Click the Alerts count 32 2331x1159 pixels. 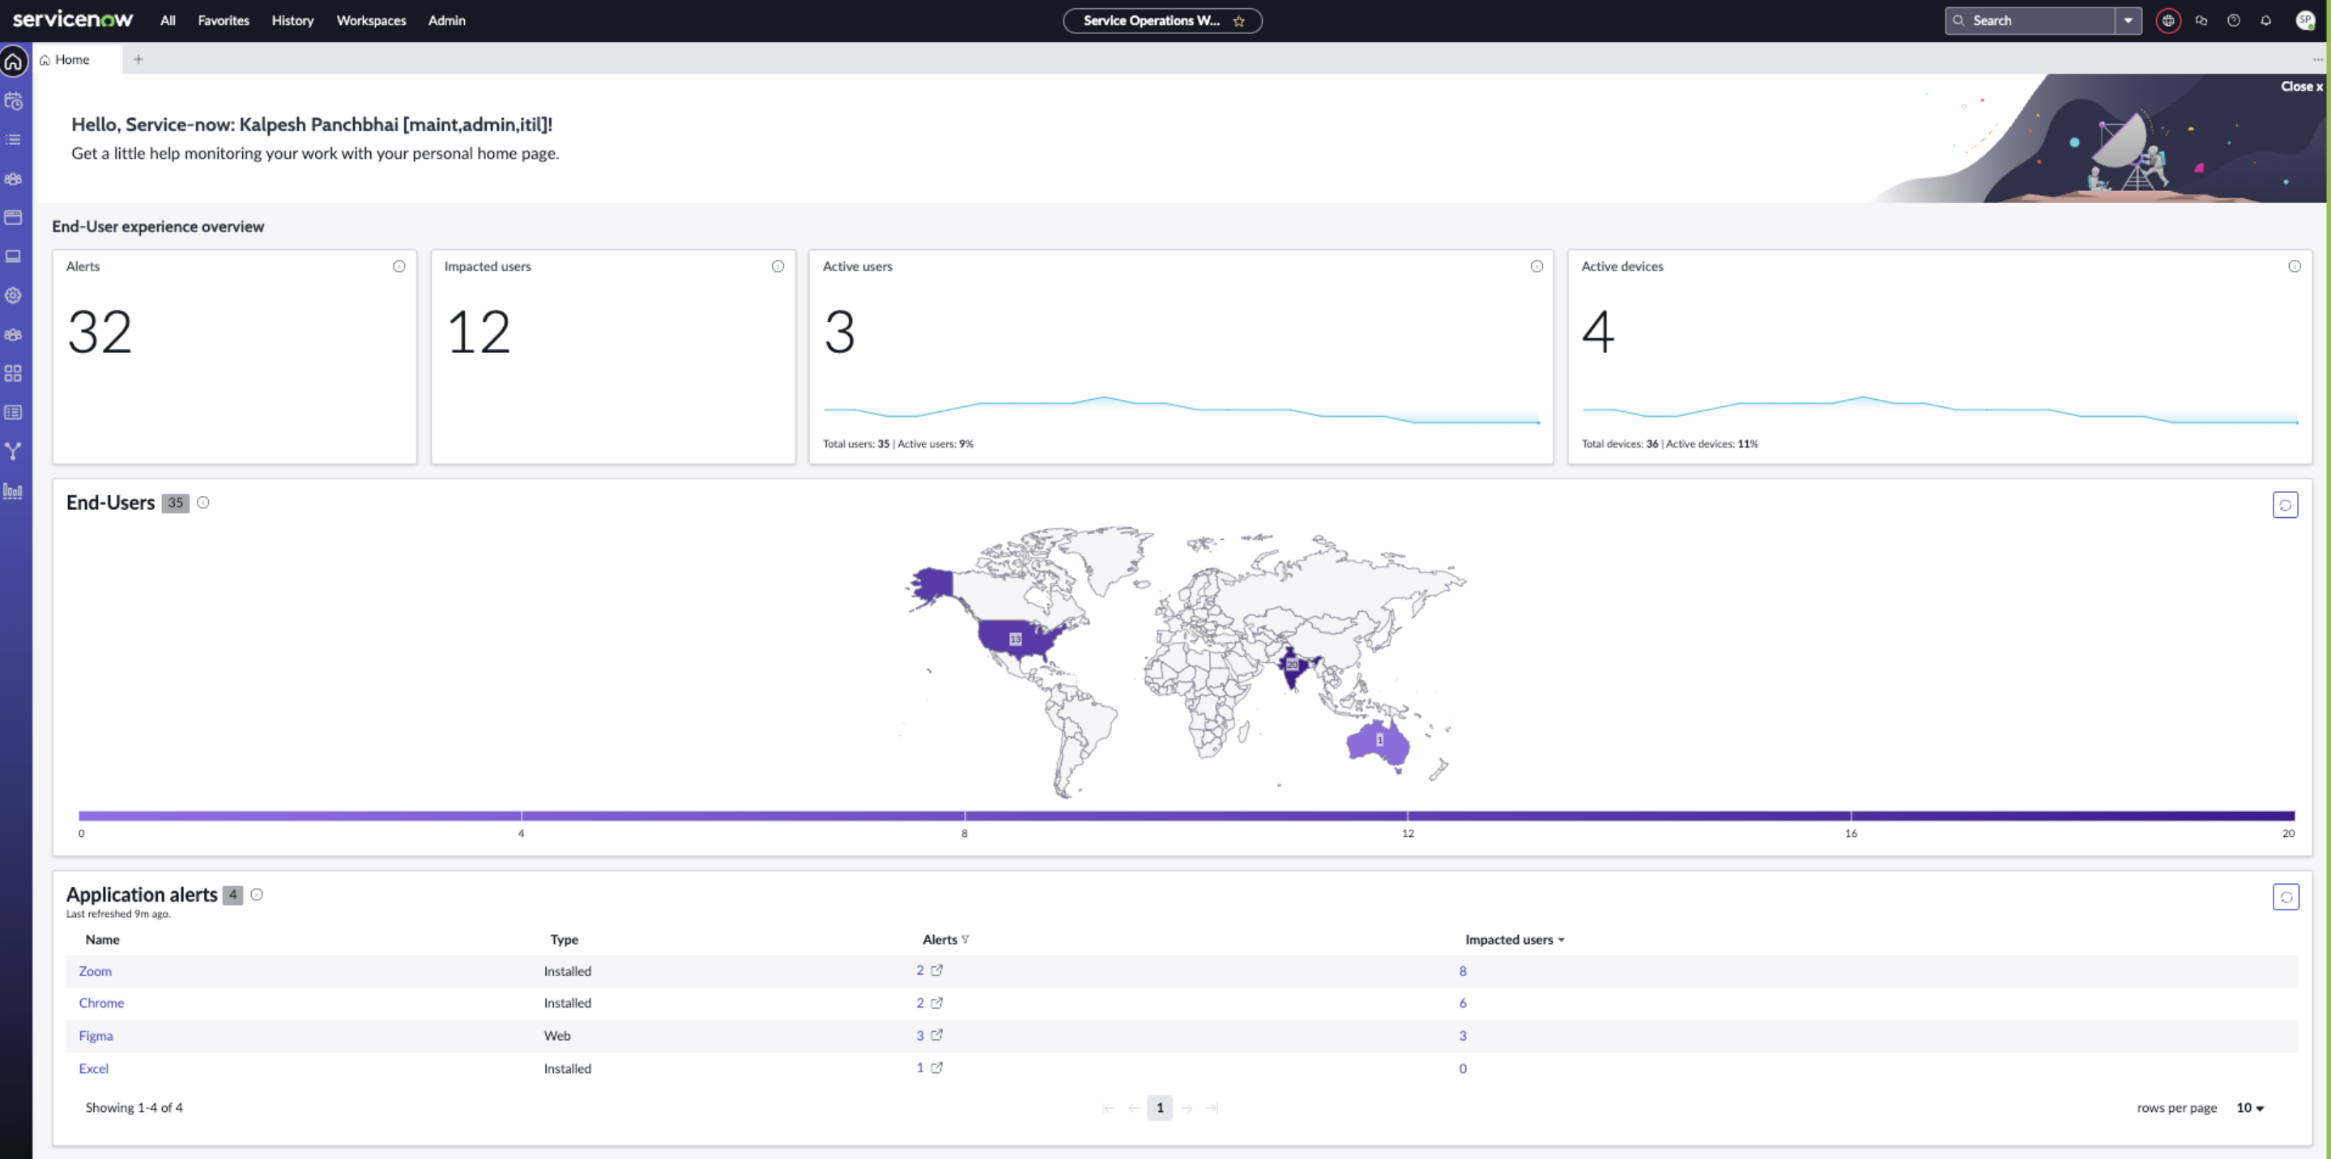point(100,332)
